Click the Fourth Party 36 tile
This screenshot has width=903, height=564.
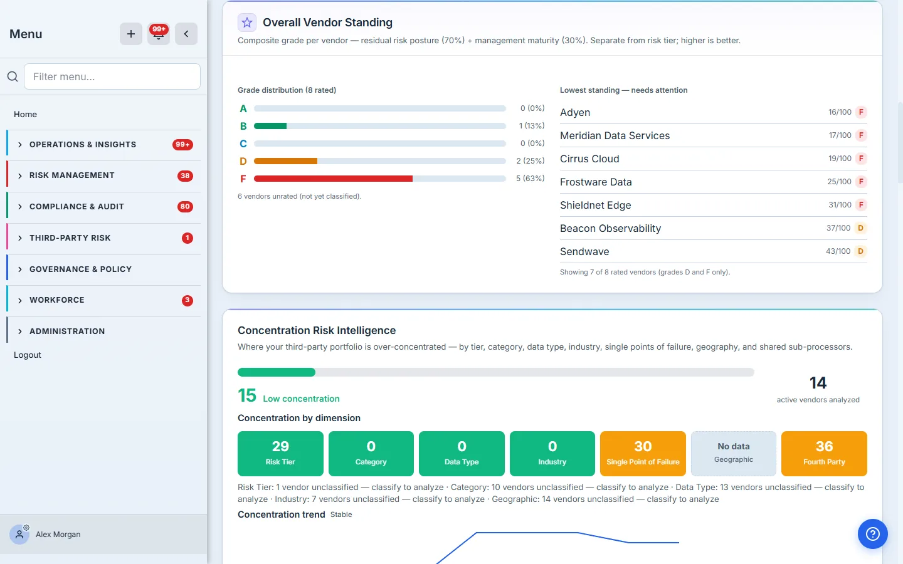[x=824, y=454]
